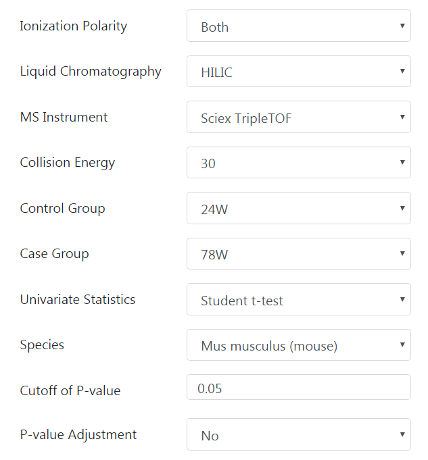Expand the Liquid Chromatography HILIC selector
428x460 pixels.
(x=298, y=72)
